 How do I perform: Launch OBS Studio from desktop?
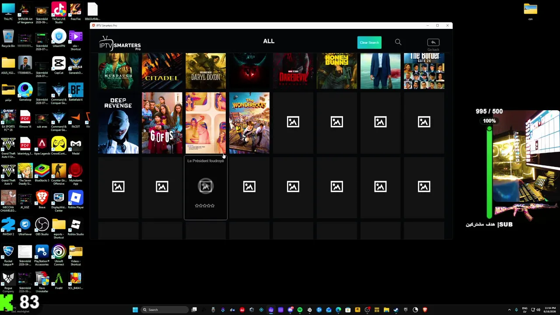(x=42, y=227)
